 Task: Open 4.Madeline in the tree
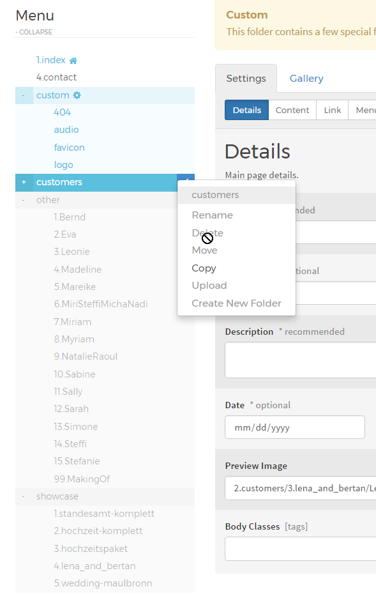click(77, 270)
